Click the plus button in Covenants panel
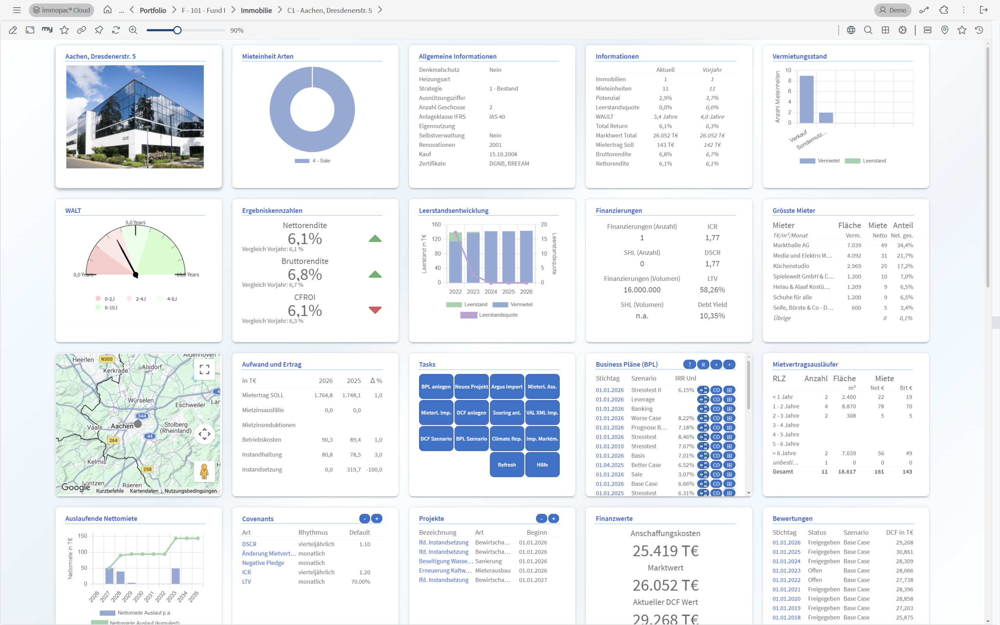The image size is (1000, 625). (x=377, y=518)
